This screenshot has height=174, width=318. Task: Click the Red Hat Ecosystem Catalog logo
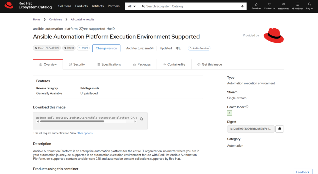pos(28,5)
